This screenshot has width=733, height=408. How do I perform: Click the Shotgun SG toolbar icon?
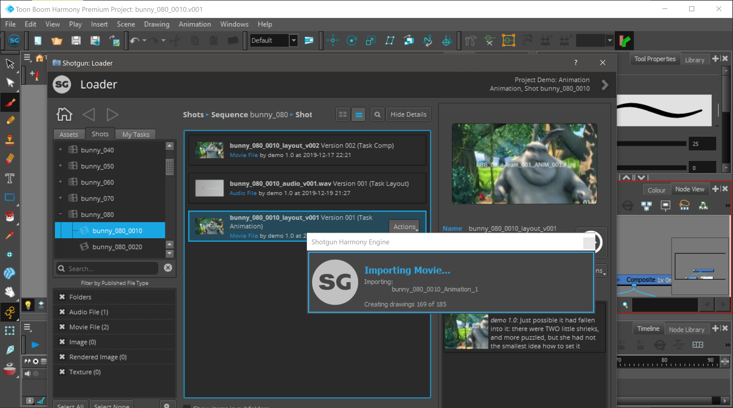point(14,41)
